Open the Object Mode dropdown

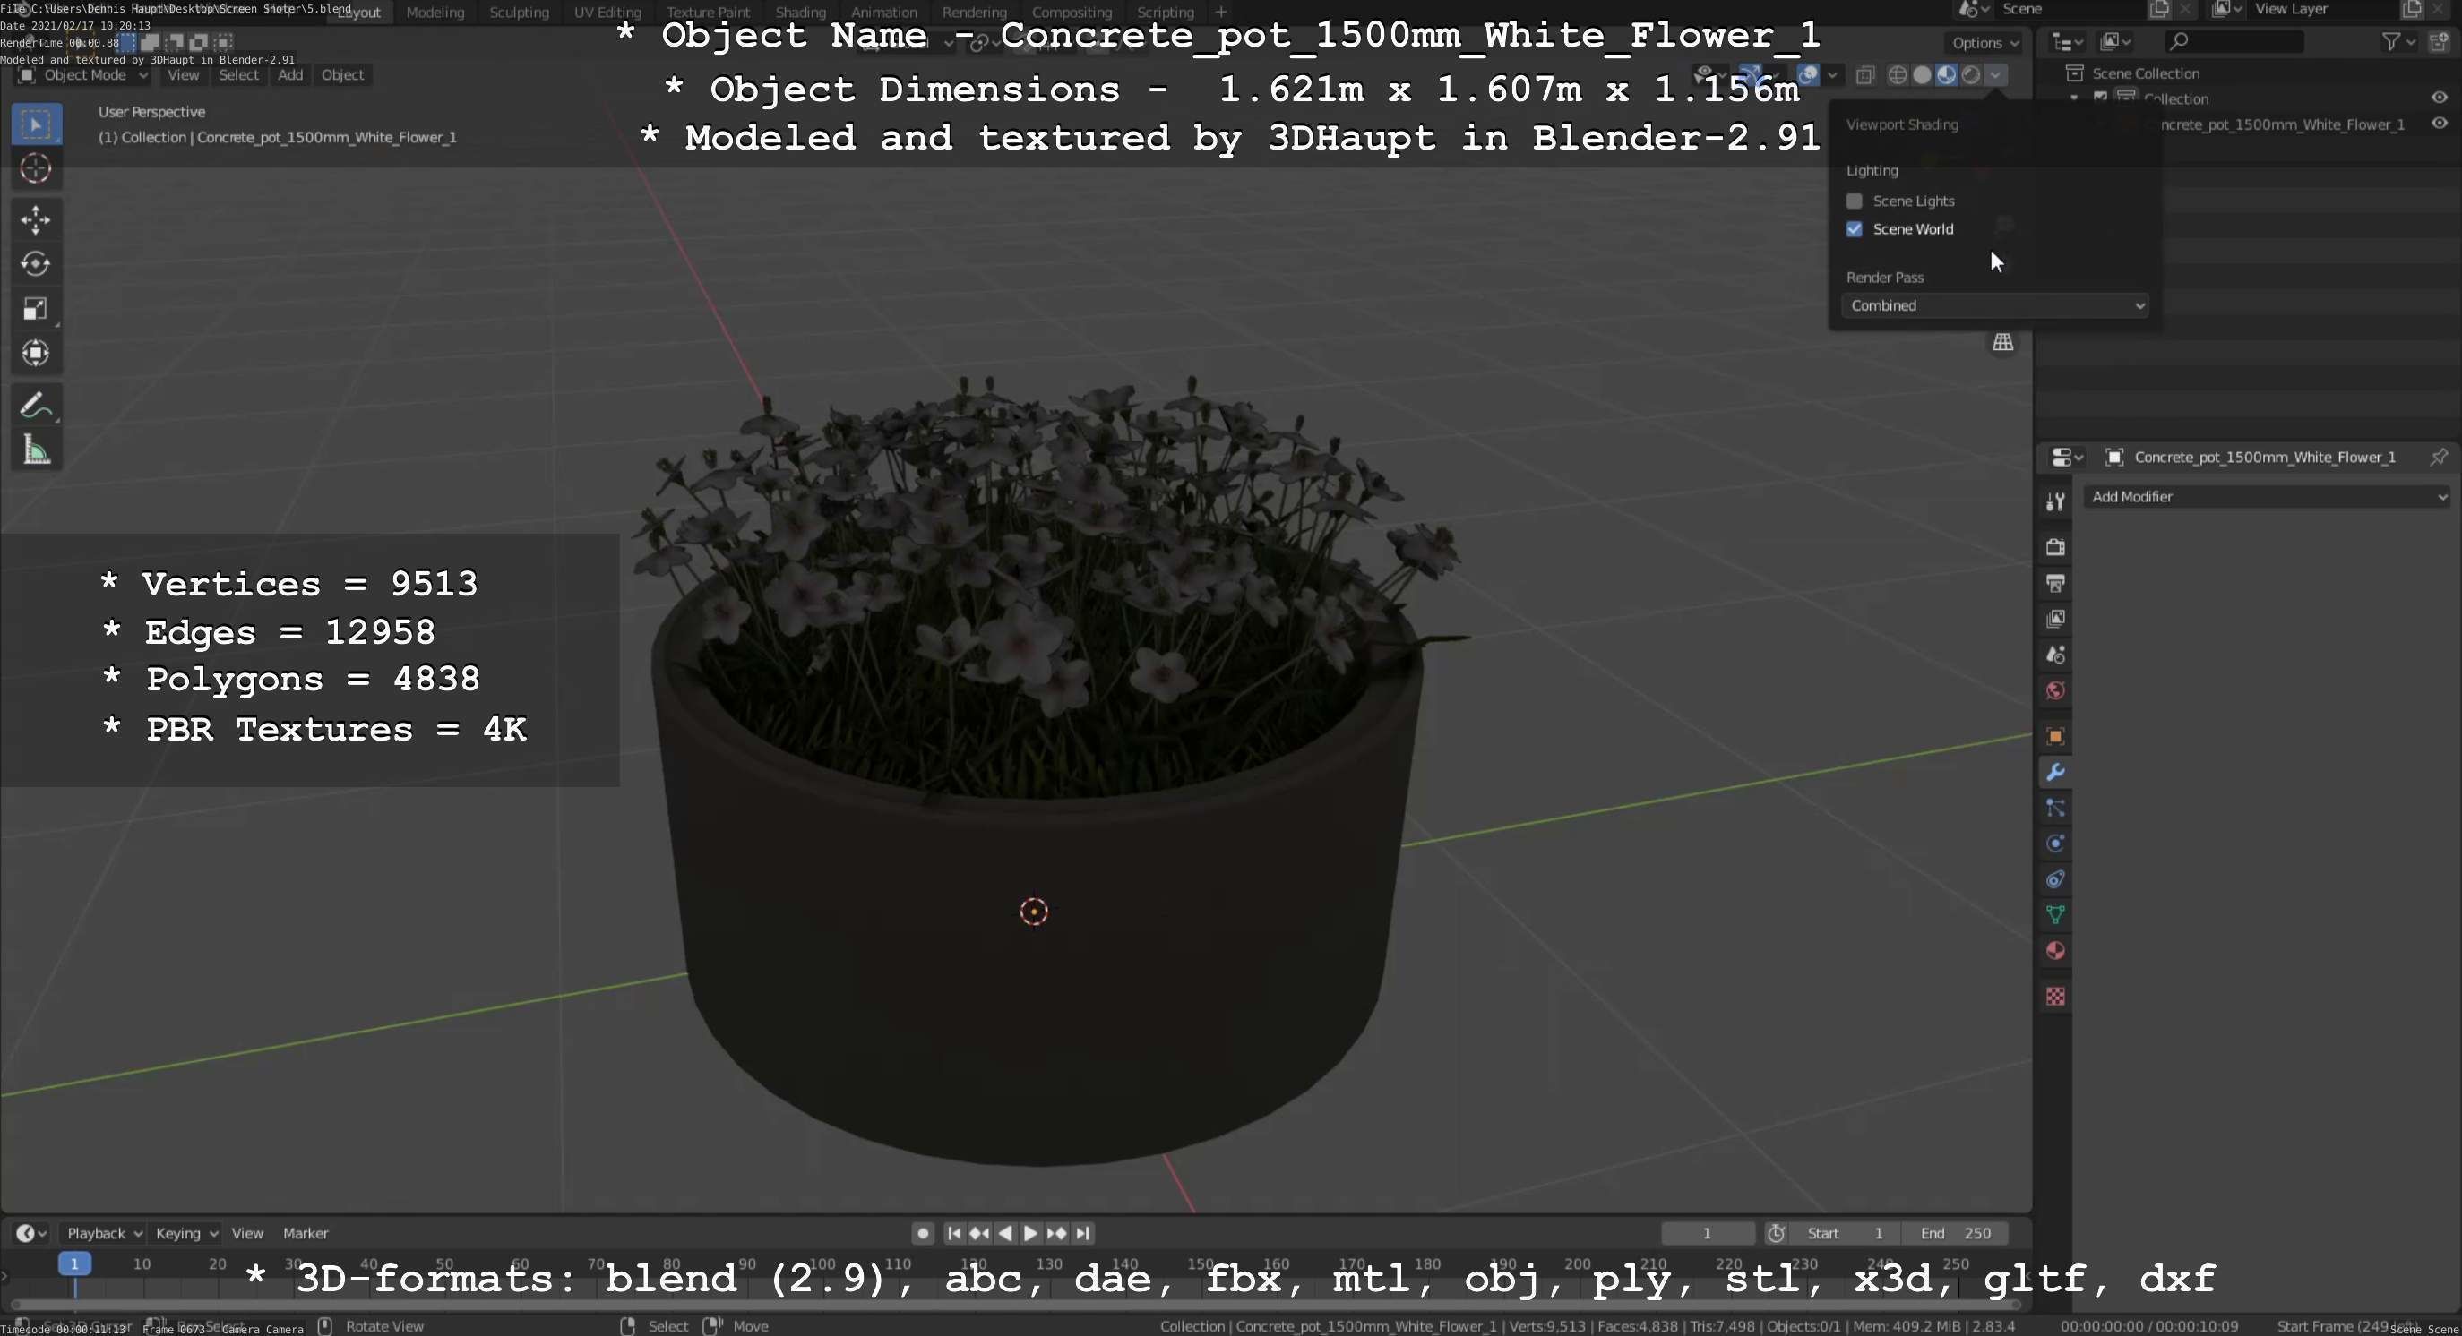[x=83, y=75]
